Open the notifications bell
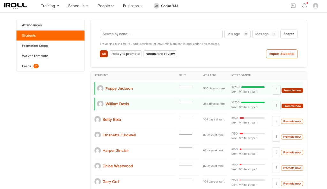Viewport: 327px width, 189px height. pyautogui.click(x=304, y=6)
